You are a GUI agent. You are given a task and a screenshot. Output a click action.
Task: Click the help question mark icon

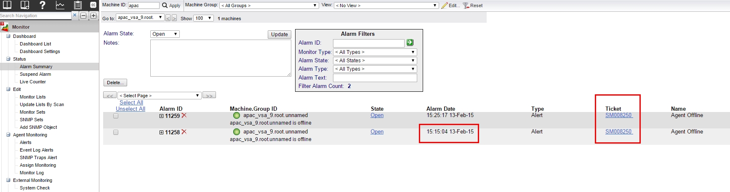click(42, 5)
